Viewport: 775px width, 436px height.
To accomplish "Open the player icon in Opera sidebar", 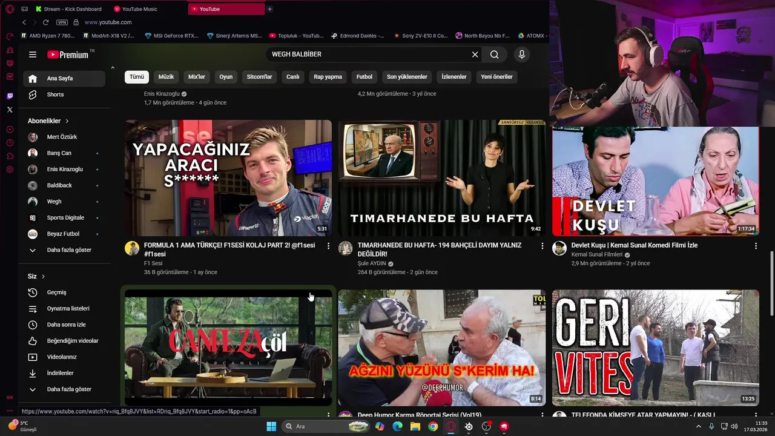I will coord(10,130).
